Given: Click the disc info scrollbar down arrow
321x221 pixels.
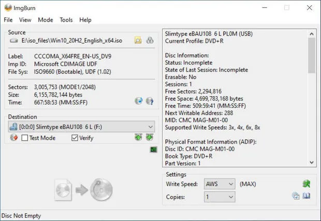Looking at the screenshot, I should click(312, 162).
